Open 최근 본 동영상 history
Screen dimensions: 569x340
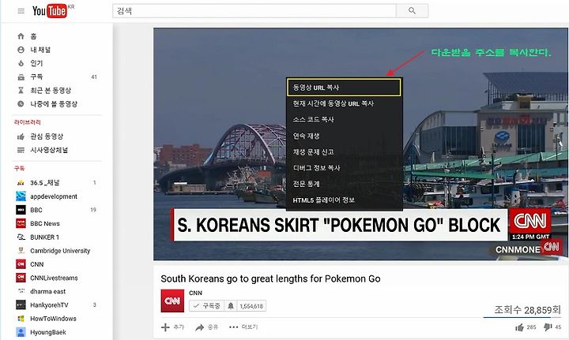pyautogui.click(x=51, y=90)
